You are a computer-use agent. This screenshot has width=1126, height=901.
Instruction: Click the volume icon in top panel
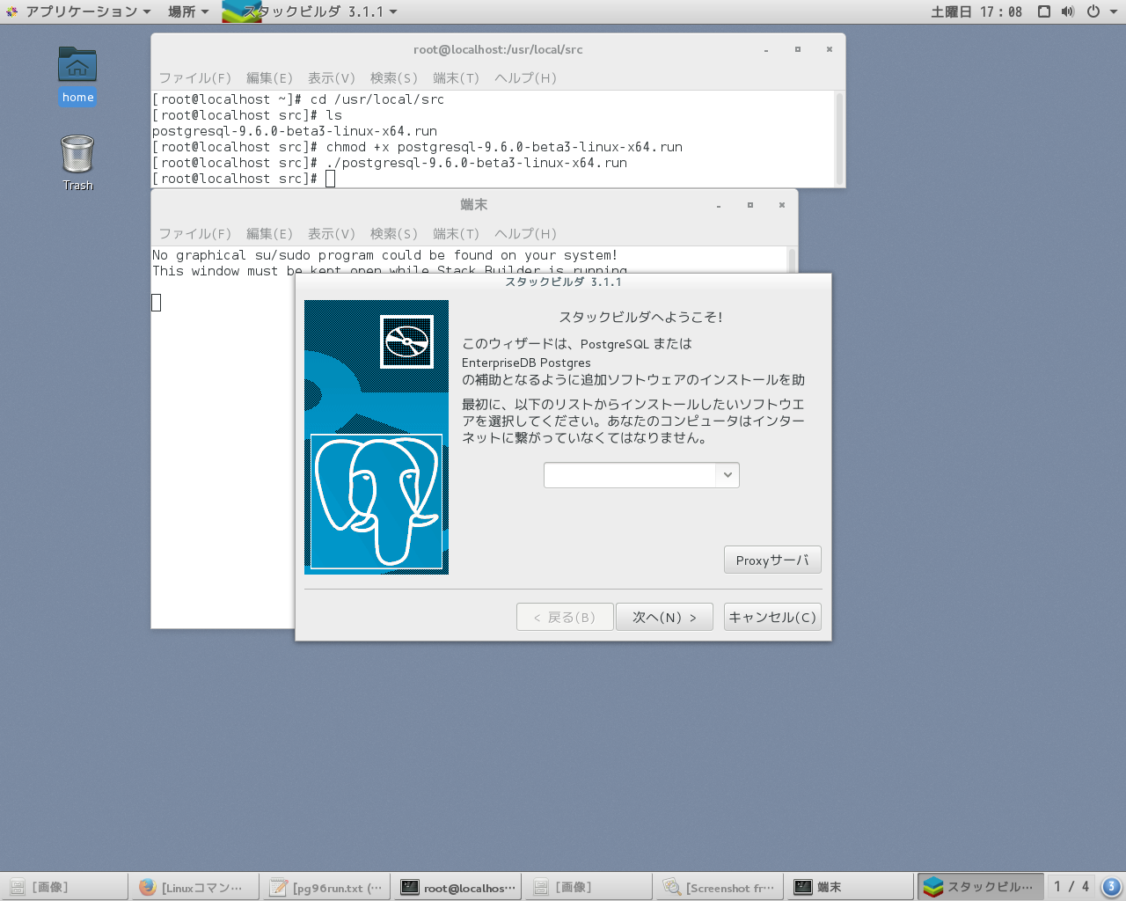[x=1068, y=11]
